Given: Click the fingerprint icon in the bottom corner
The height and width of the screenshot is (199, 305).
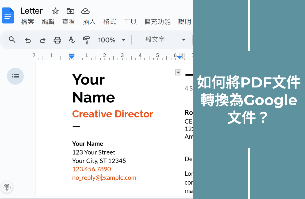Looking at the screenshot, I should [7, 187].
